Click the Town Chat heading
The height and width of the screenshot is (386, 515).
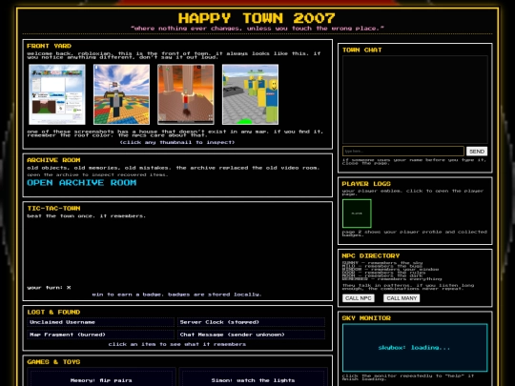[362, 50]
